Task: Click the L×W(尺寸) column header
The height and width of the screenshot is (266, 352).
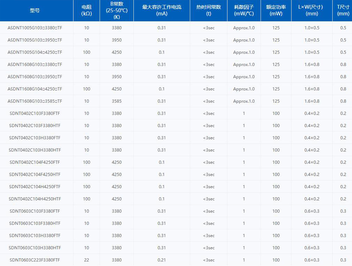Action: 312,10
